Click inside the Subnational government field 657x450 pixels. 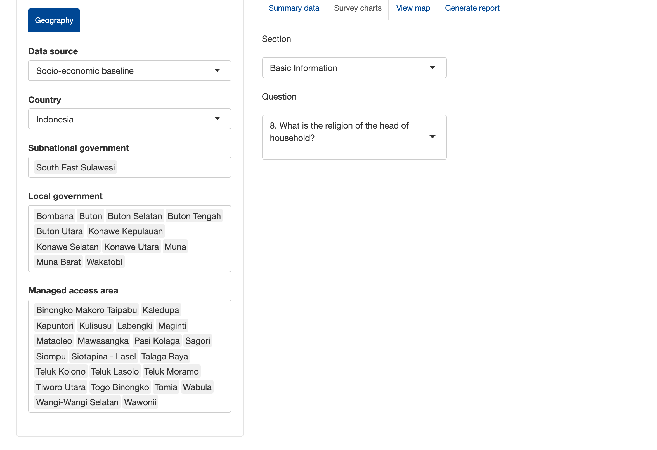coord(170,167)
